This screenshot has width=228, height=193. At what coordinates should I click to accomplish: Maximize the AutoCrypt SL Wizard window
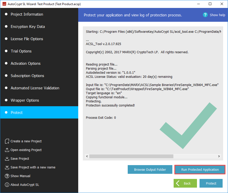coord(210,4)
